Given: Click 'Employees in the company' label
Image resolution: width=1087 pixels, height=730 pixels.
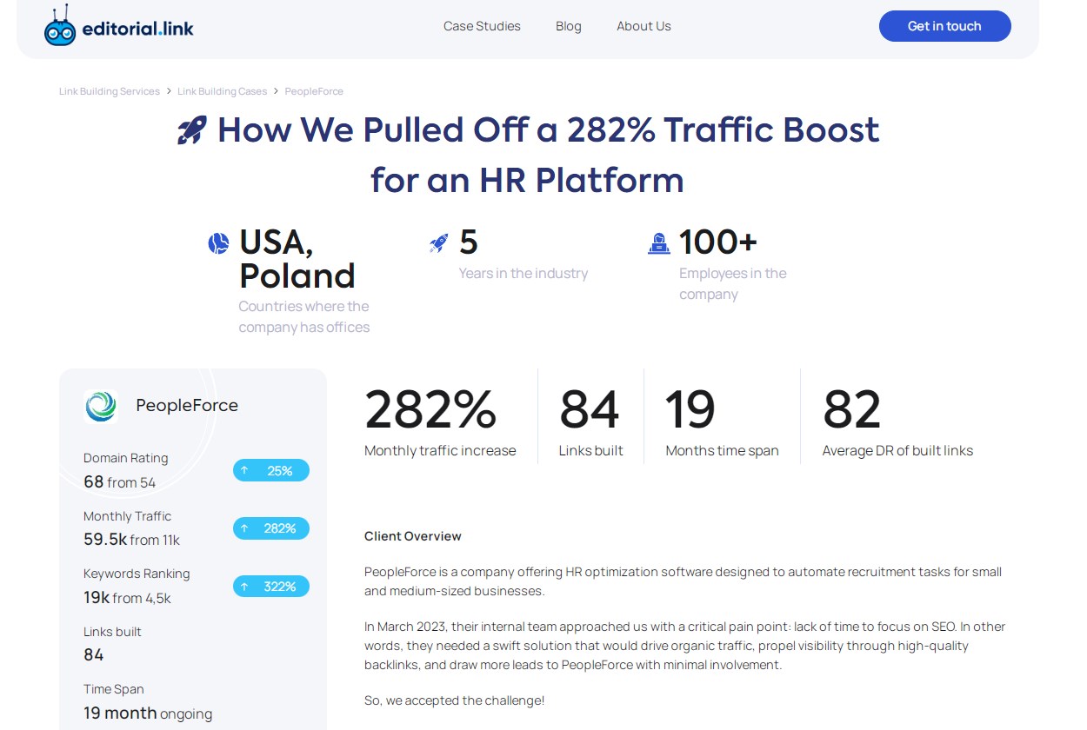Looking at the screenshot, I should coord(733,283).
